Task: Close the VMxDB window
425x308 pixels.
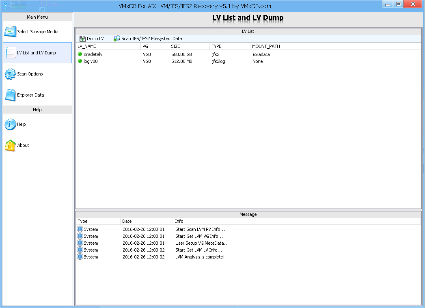Action: point(413,4)
